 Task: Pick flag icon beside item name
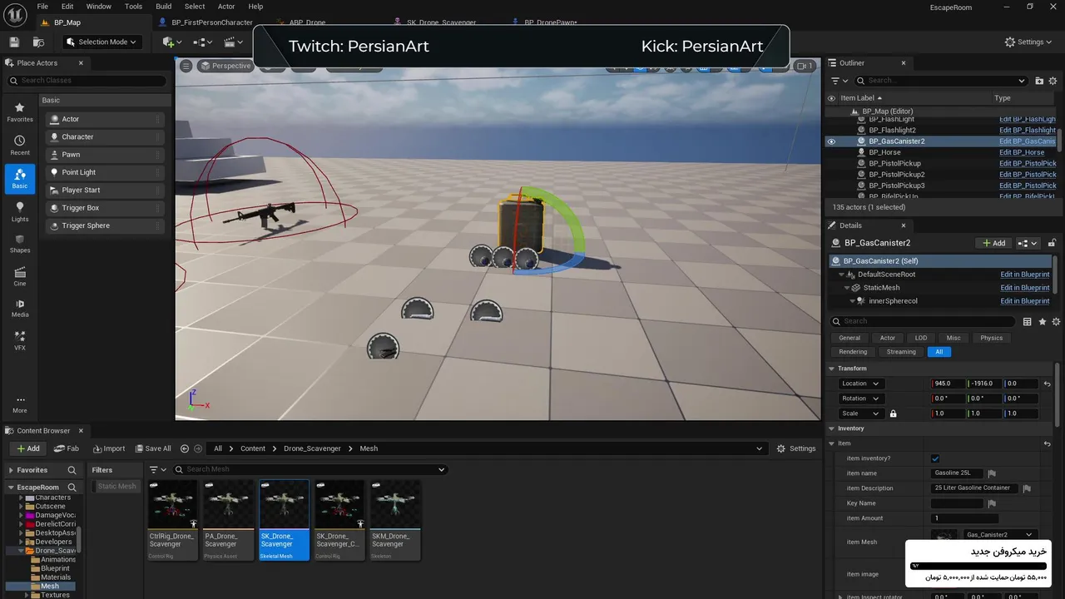click(x=992, y=473)
